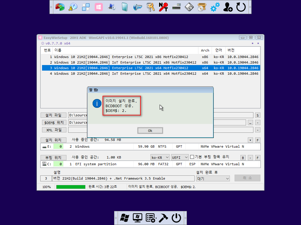Viewport: 301px width, 225px height.
Task: Click the teal Windows box icon
Action: (125, 7)
